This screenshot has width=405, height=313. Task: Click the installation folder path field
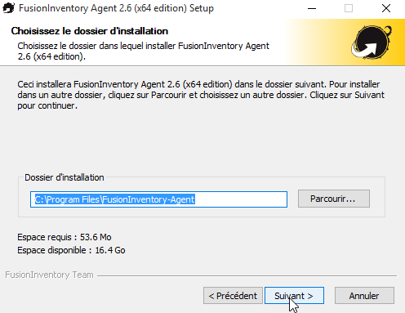pos(158,199)
